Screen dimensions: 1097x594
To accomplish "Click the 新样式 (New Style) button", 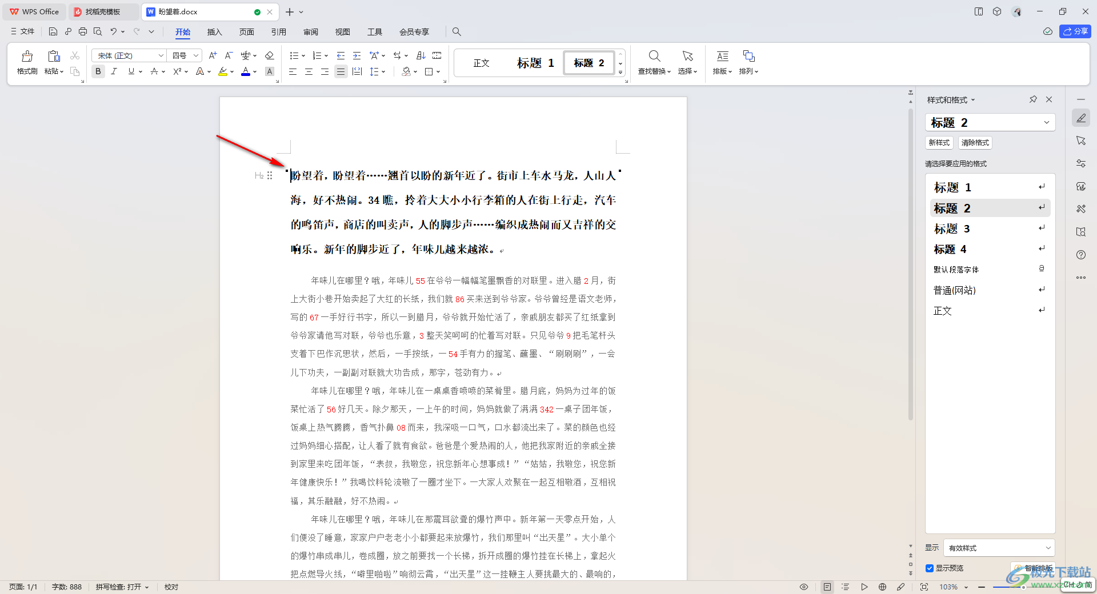I will (x=939, y=143).
